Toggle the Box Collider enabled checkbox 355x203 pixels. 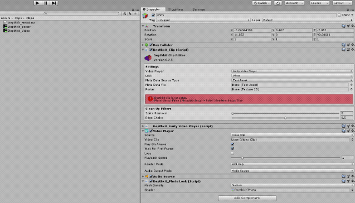(151, 45)
